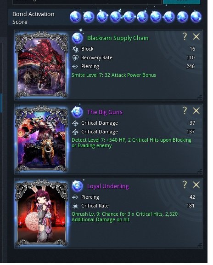Click the last Bond Activation Score orb
This screenshot has width=213, height=265.
(196, 17)
